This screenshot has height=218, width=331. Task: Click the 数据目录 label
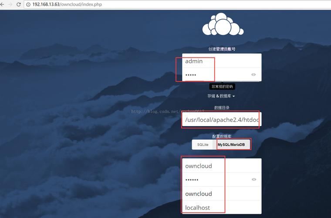tap(222, 108)
